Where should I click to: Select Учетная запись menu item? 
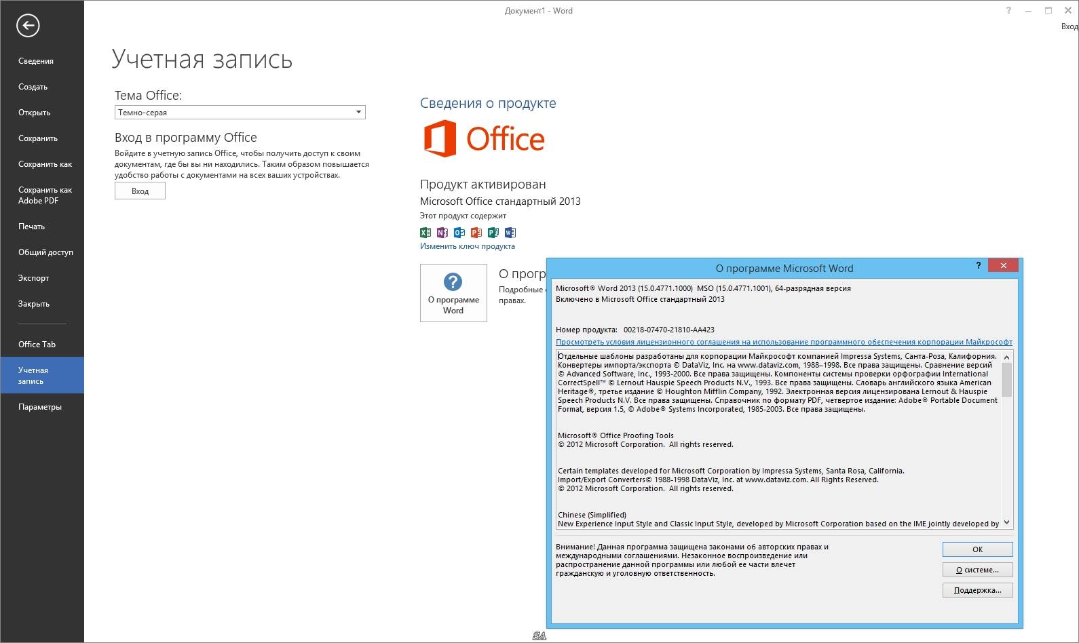tap(42, 375)
